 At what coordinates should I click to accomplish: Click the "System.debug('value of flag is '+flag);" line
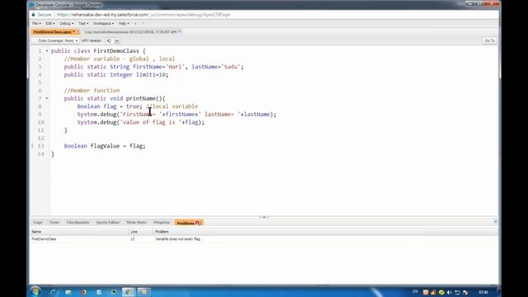(x=141, y=122)
